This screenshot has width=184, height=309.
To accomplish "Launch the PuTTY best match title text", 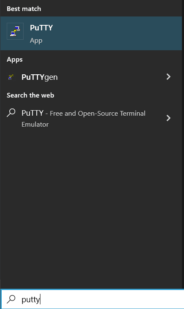I will (41, 28).
